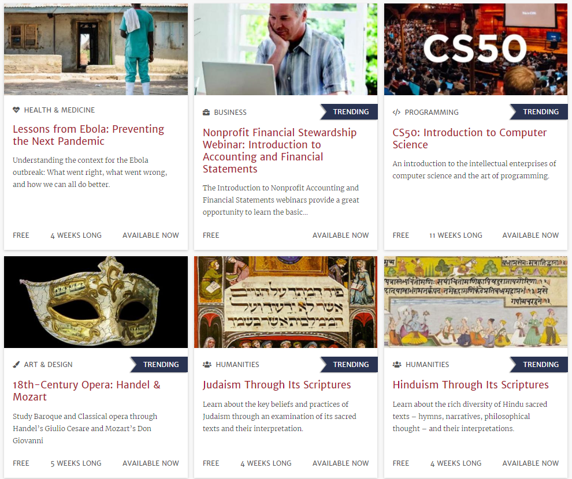Screen dimensions: 572x479
Task: Open Nonprofit Financial Stewardship Webinar title link
Action: 280,151
